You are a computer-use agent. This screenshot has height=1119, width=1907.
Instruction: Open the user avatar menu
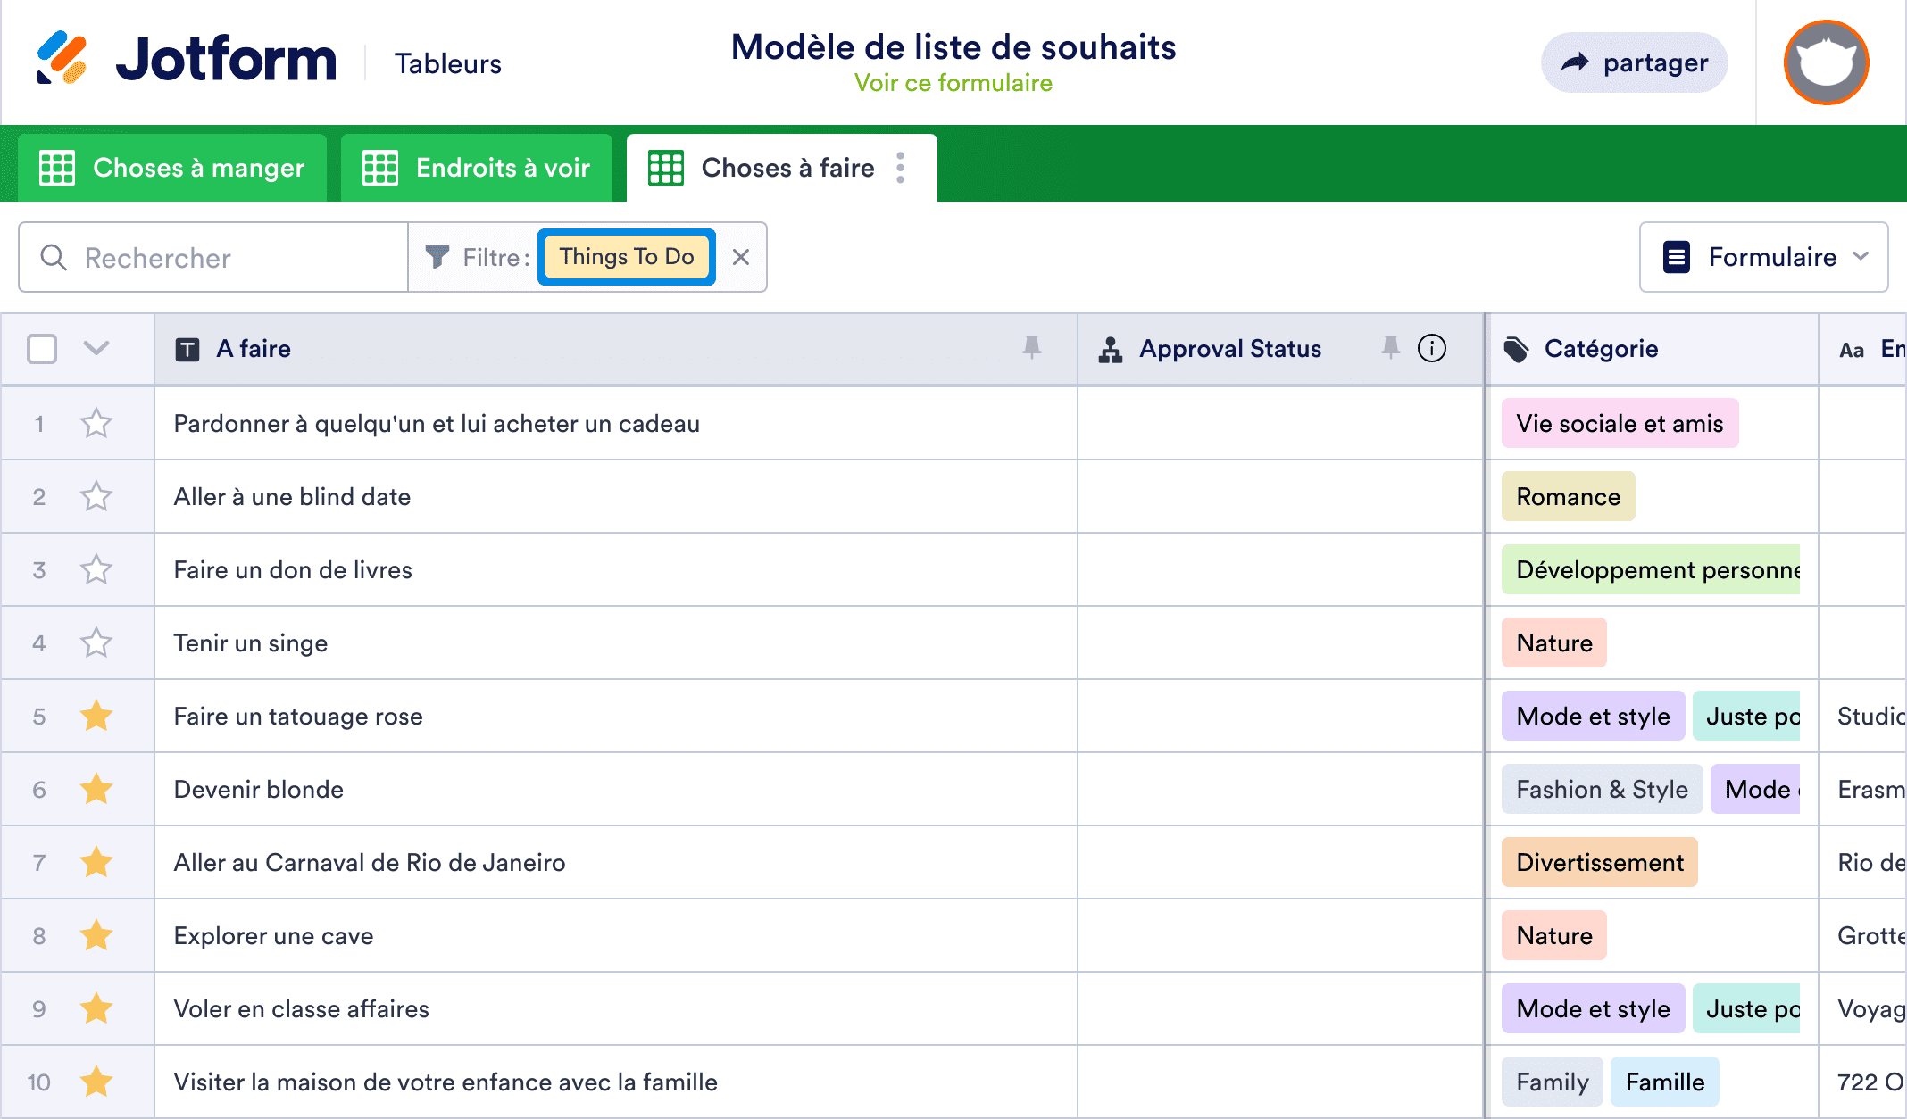[1827, 62]
